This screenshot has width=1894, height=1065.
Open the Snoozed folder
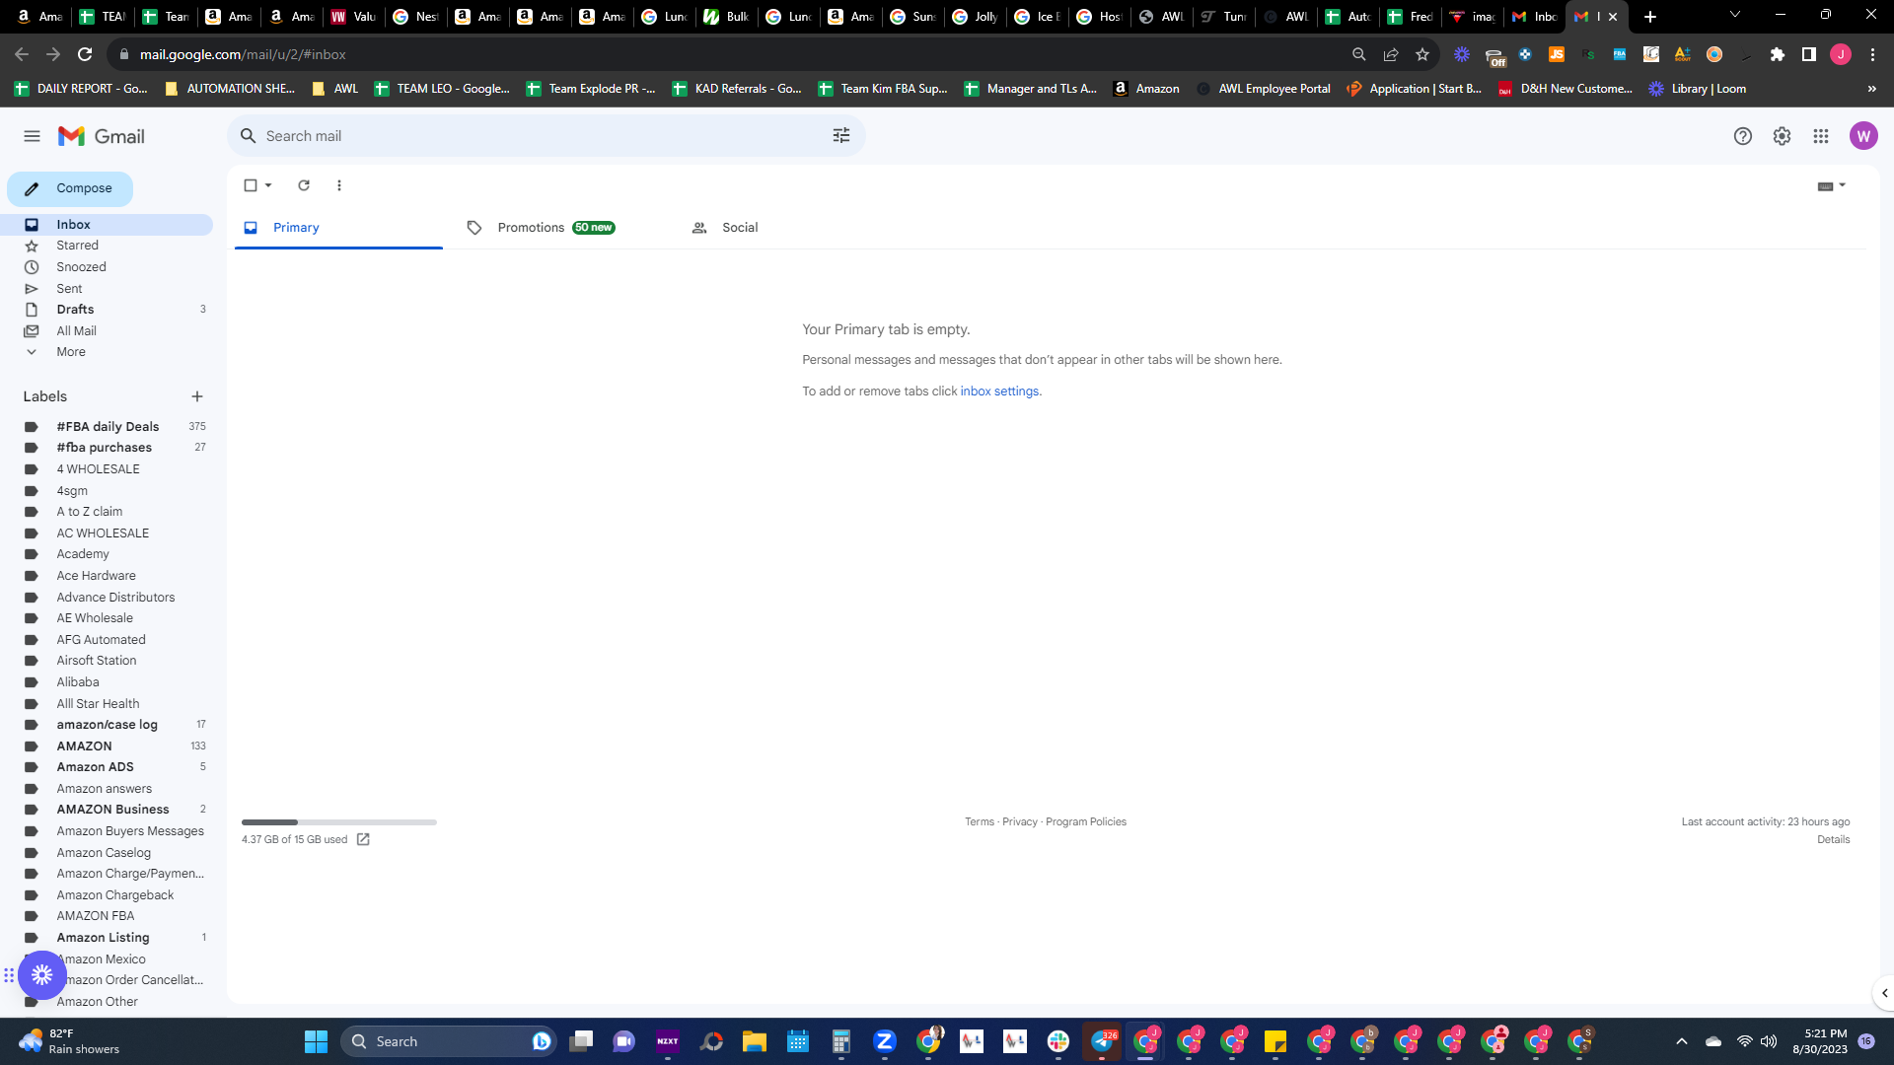[107, 267]
